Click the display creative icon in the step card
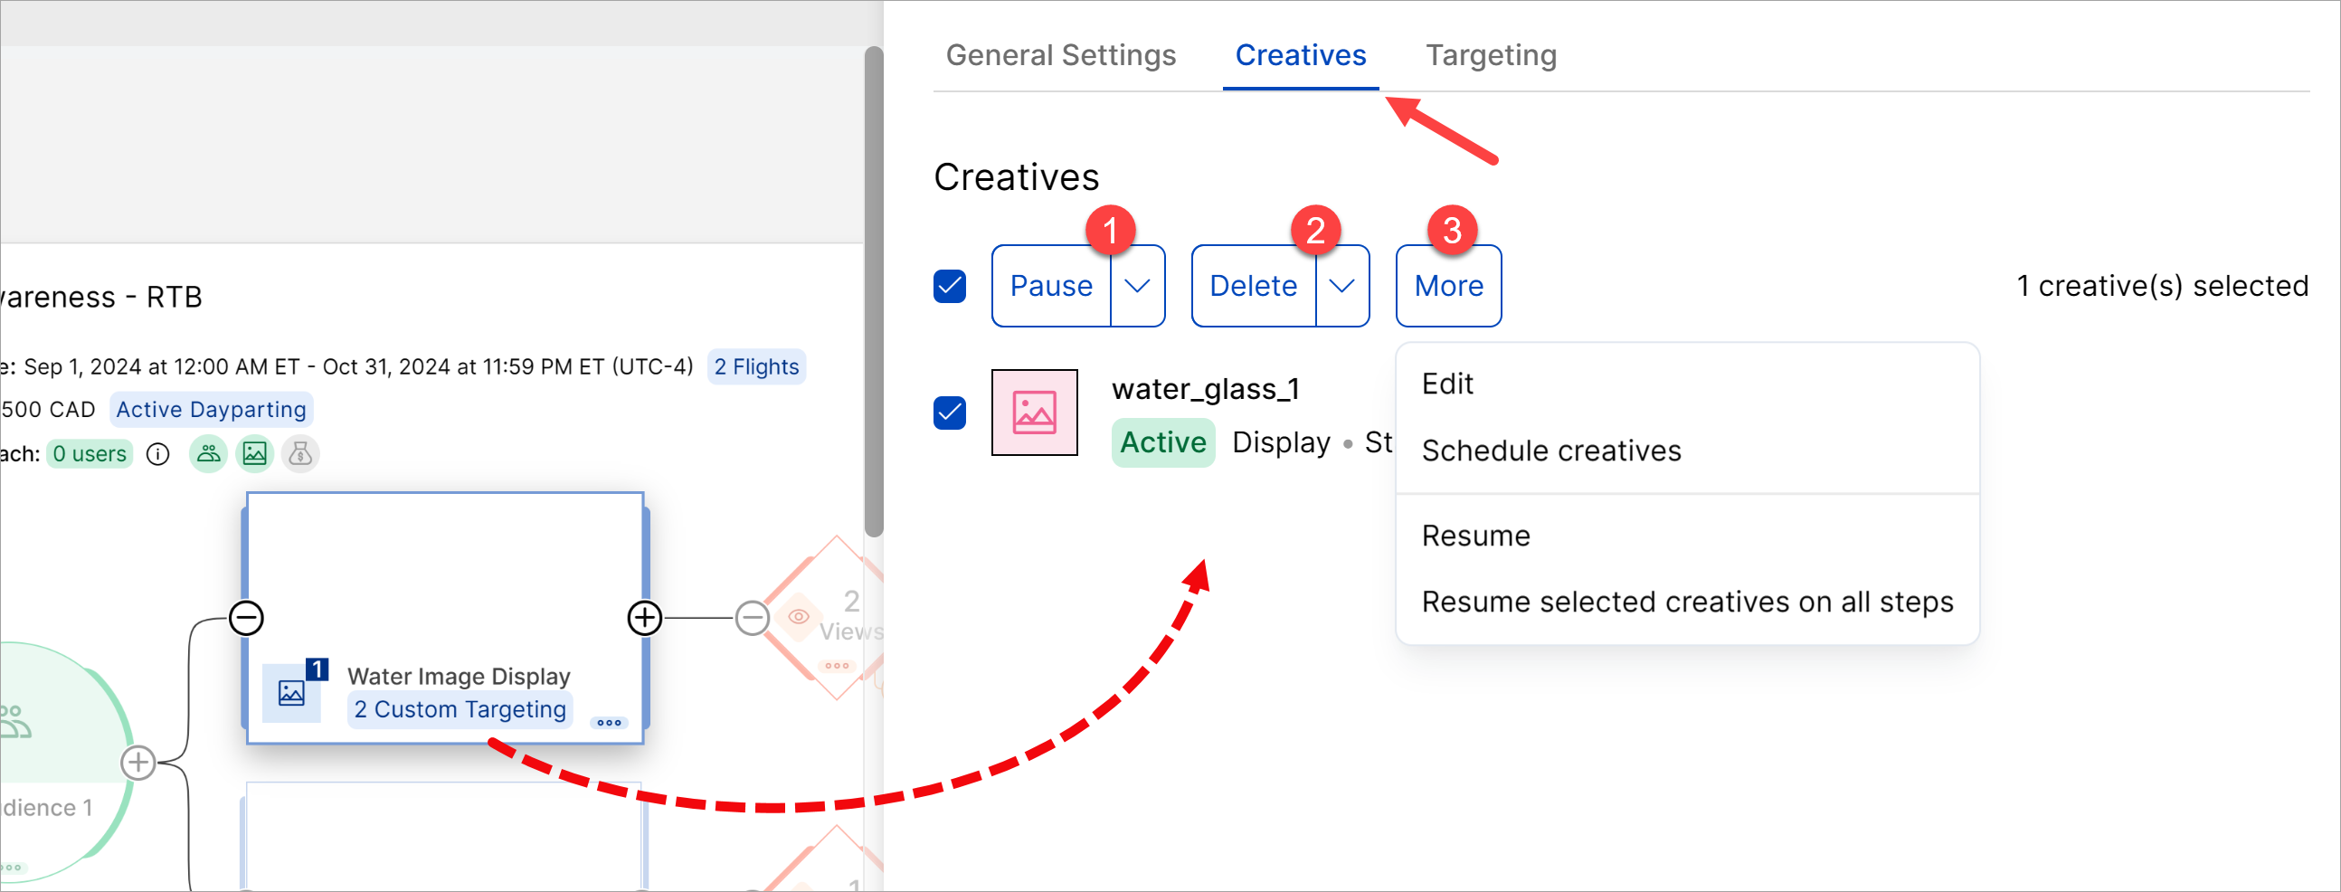This screenshot has height=892, width=2341. (x=291, y=693)
